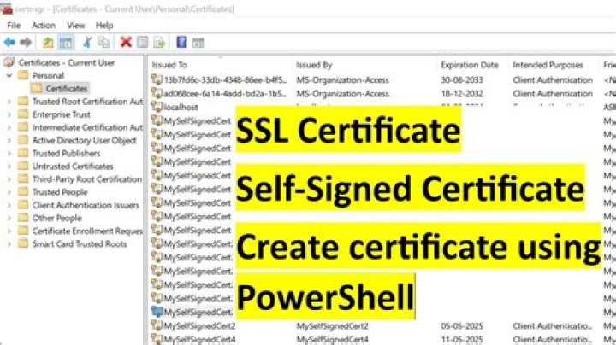Open the Action menu
The width and height of the screenshot is (616, 345).
pos(44,26)
